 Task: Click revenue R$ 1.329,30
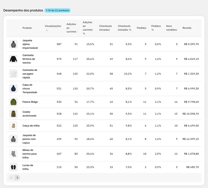(x=192, y=74)
